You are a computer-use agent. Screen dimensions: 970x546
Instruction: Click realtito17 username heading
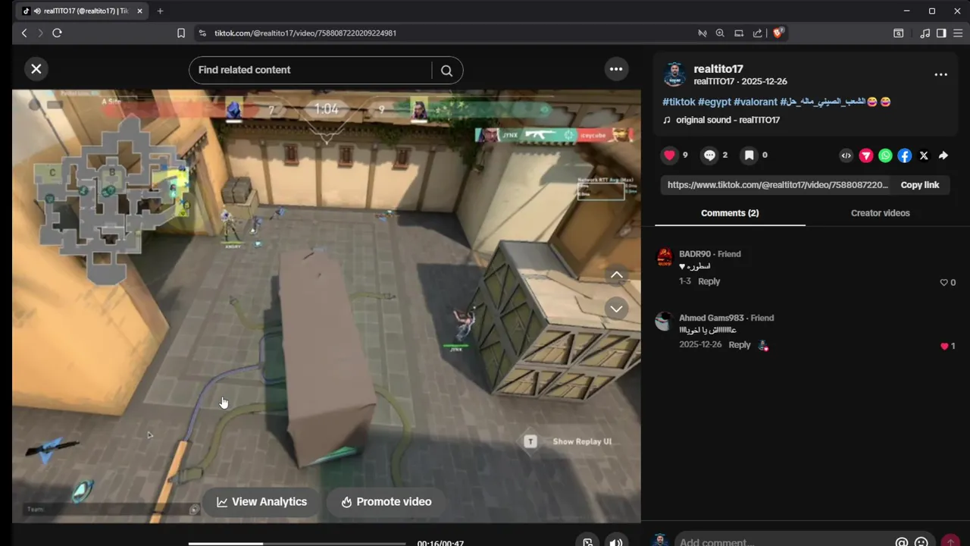[718, 69]
